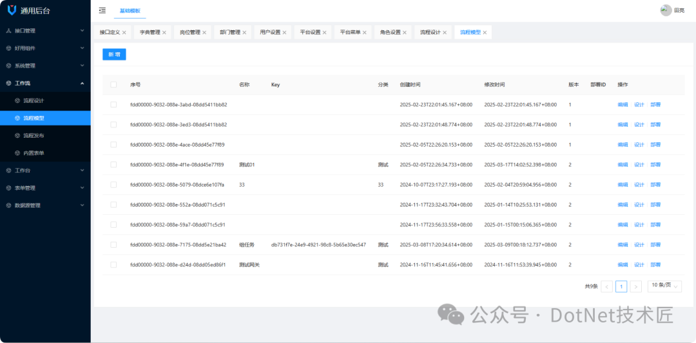Toggle the select-all checkbox in table header
This screenshot has height=343, width=696.
113,84
